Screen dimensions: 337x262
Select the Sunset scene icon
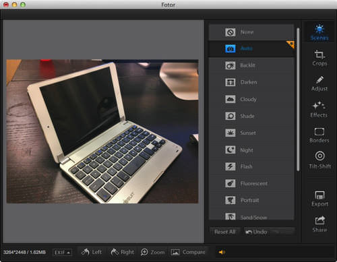tap(231, 133)
